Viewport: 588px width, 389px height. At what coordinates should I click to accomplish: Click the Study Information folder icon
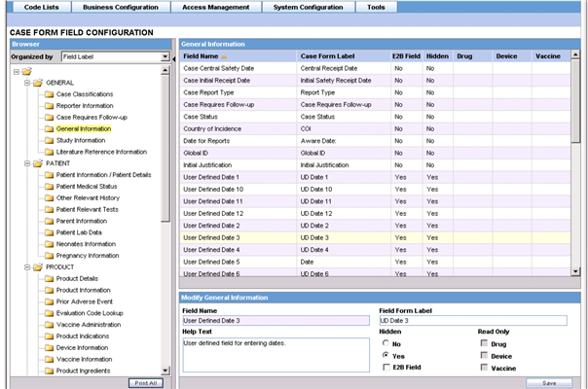pos(49,140)
